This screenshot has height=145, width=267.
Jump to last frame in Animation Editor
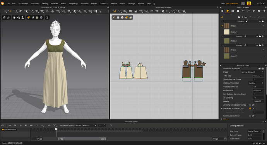click(x=31, y=125)
